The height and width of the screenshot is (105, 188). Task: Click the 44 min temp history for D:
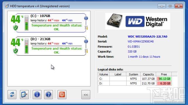67,43
